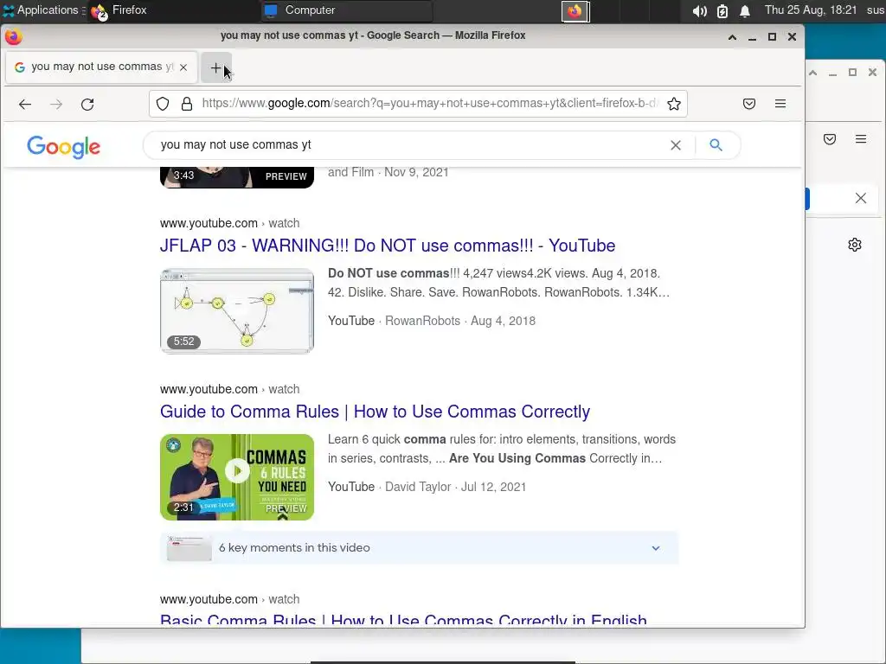This screenshot has width=886, height=664.
Task: Reload the Google search page
Action: point(87,104)
